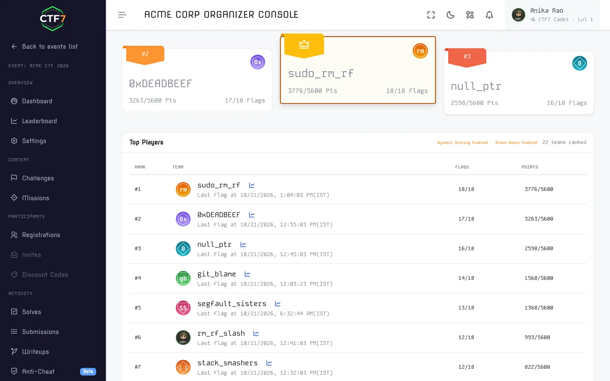The height and width of the screenshot is (381, 610).
Task: Open the apps grid icon
Action: pyautogui.click(x=470, y=15)
